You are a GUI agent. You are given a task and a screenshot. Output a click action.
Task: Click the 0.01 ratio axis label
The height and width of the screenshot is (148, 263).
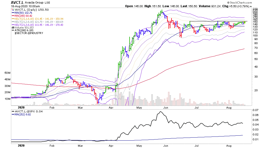click(x=256, y=140)
